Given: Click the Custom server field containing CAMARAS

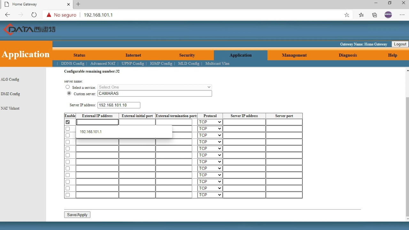Looking at the screenshot, I should pyautogui.click(x=155, y=94).
